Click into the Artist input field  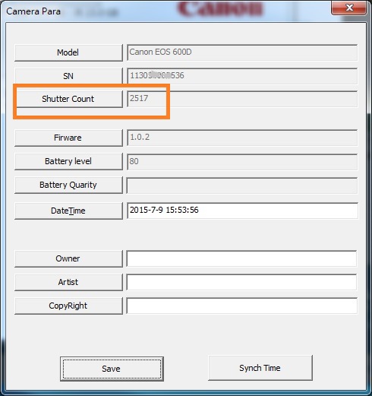(241, 282)
